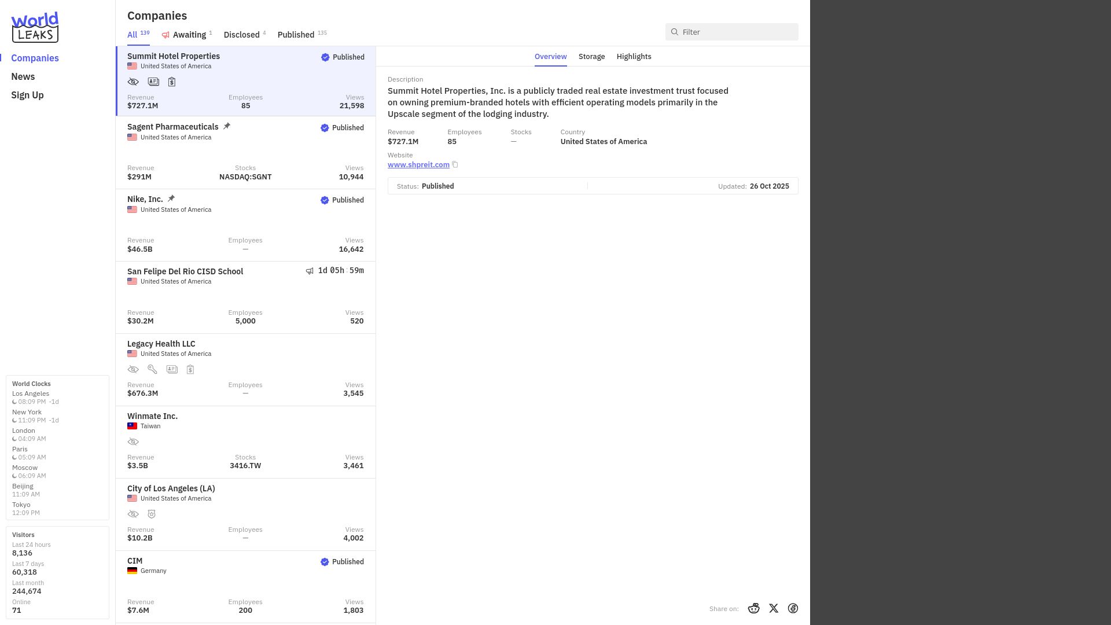Open the Sign Up page

[27, 95]
